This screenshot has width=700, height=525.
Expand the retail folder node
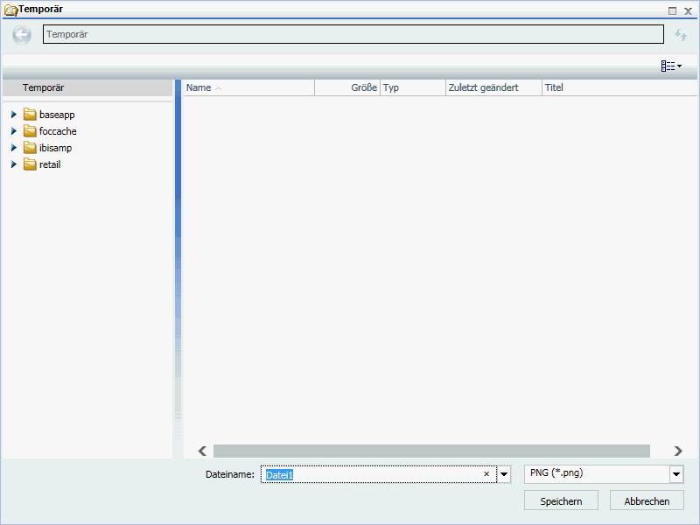[x=14, y=164]
